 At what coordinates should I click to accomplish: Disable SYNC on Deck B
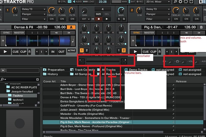136,33
